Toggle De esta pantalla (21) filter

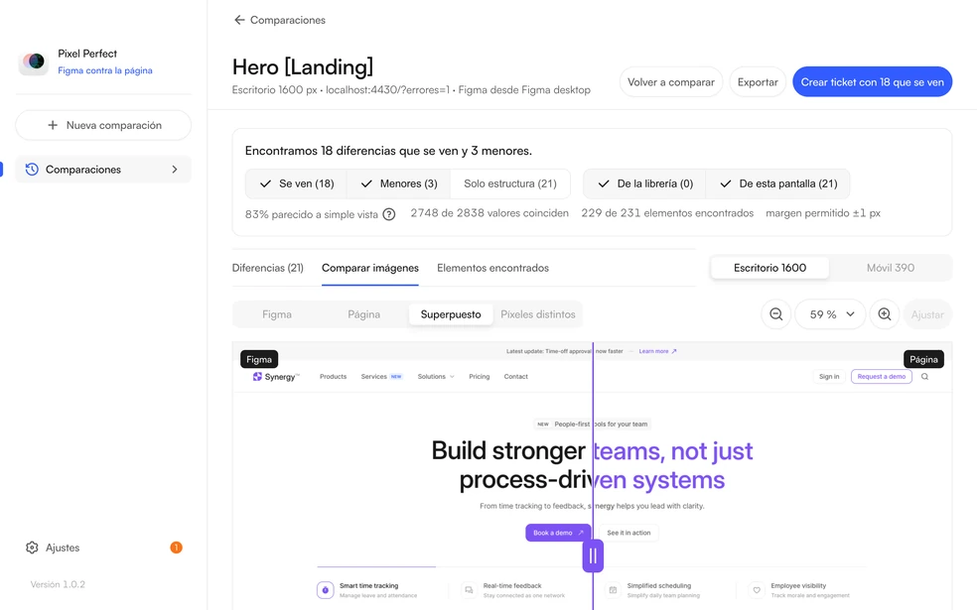(778, 183)
